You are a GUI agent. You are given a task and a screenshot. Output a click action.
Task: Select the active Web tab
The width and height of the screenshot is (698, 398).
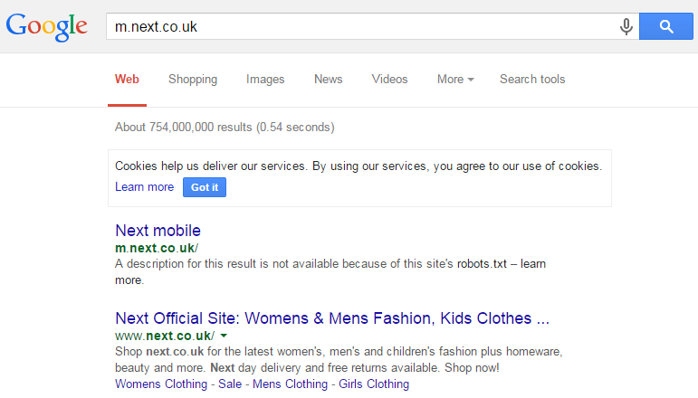coord(127,80)
